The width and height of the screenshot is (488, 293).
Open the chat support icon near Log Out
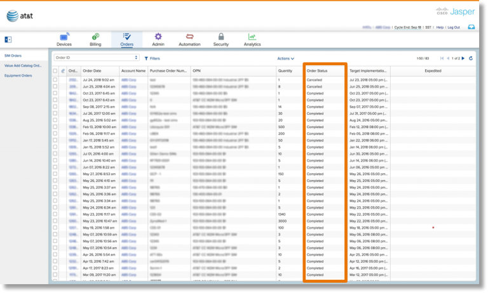point(471,27)
